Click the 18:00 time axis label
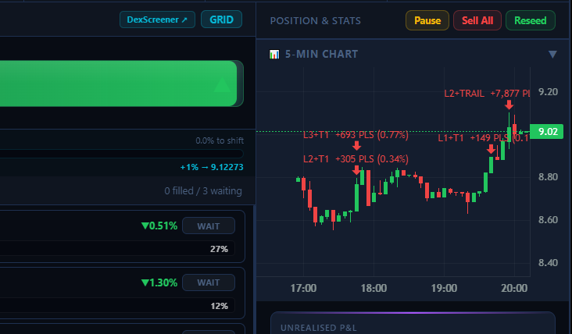This screenshot has width=572, height=334. pos(374,288)
